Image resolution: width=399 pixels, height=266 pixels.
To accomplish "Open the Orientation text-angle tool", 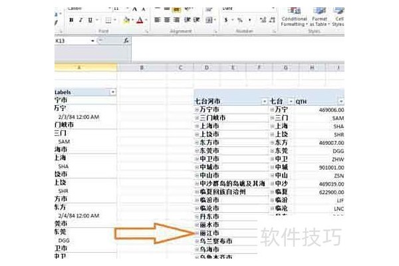I will [189, 9].
